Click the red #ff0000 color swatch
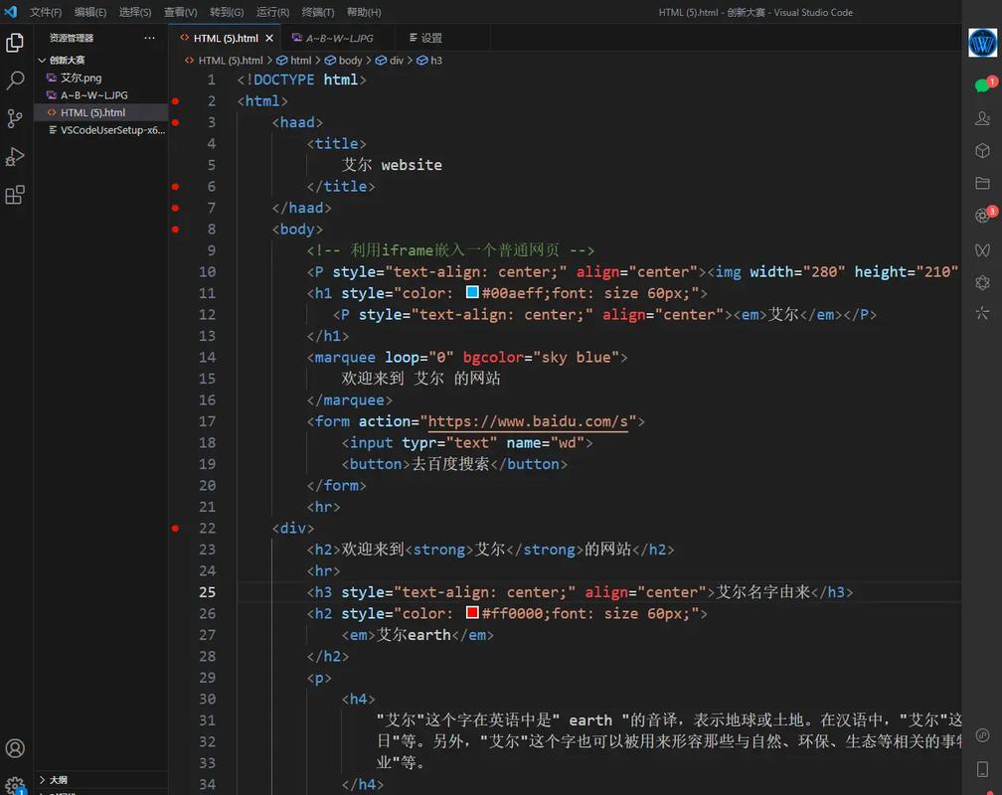The width and height of the screenshot is (1002, 795). coord(471,612)
